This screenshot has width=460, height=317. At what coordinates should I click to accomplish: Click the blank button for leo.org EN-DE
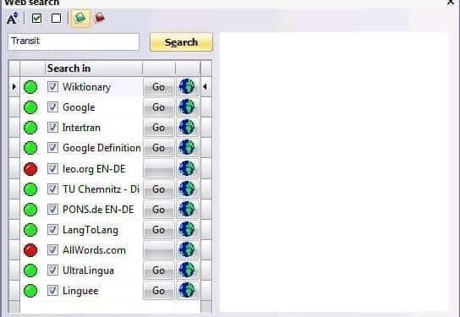click(158, 169)
